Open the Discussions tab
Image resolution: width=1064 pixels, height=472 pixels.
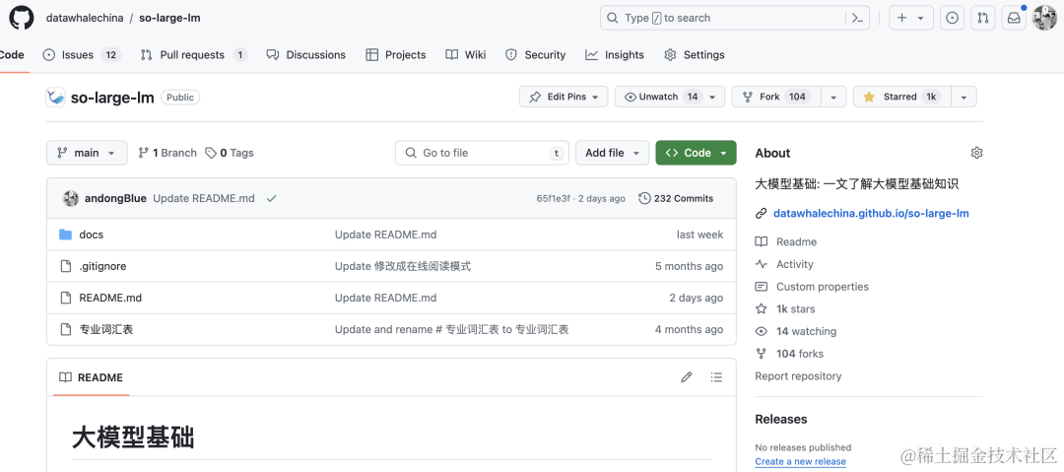click(x=306, y=55)
